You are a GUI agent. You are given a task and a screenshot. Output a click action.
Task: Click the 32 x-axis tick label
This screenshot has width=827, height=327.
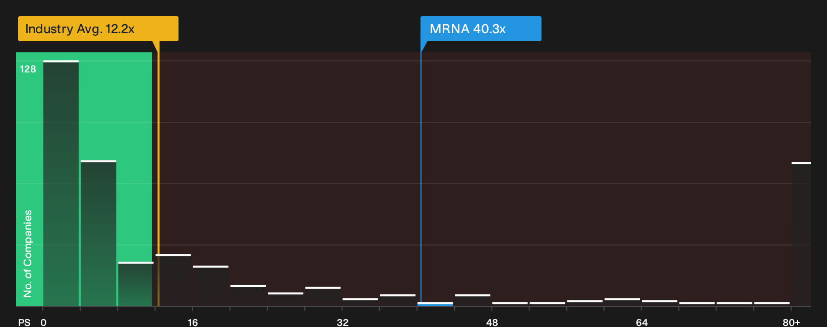(342, 322)
